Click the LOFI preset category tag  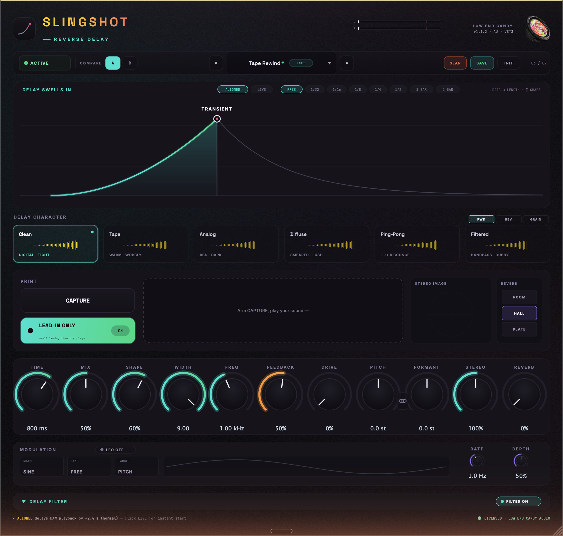[301, 63]
